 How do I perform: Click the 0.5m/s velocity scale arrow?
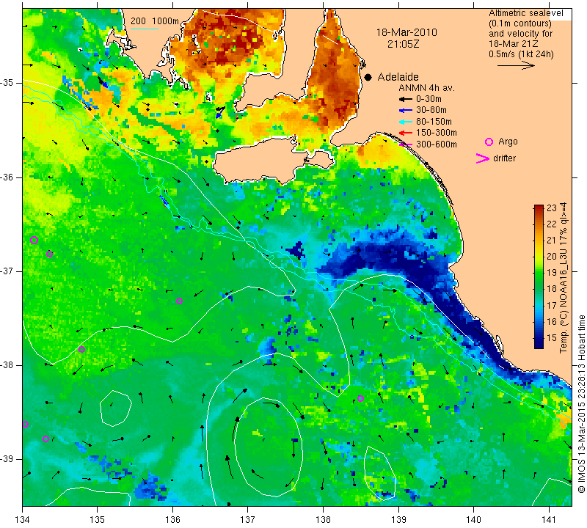(x=516, y=65)
